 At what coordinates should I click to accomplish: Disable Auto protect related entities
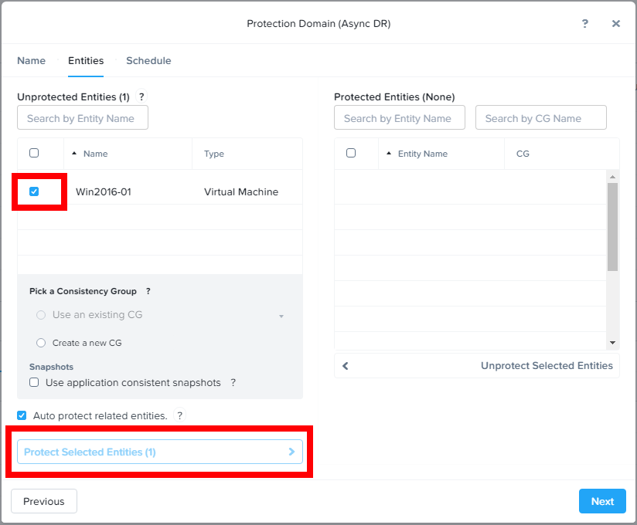(22, 415)
